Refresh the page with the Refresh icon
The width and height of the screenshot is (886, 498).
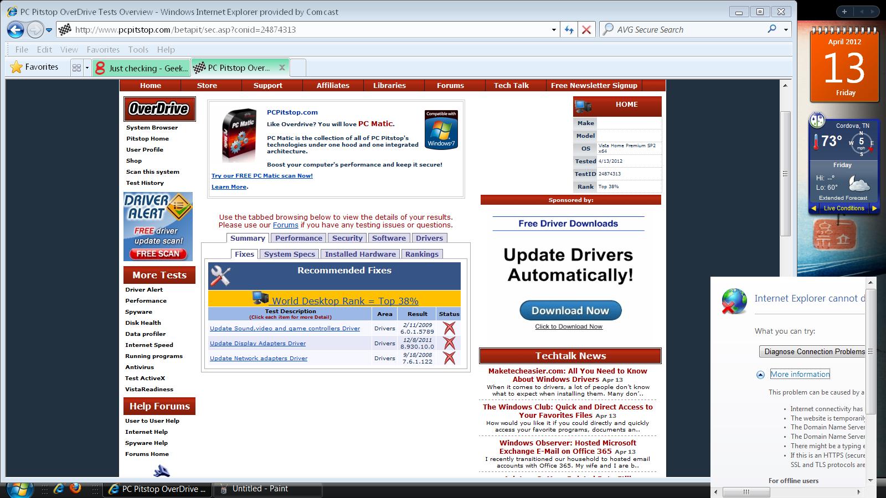pos(569,30)
